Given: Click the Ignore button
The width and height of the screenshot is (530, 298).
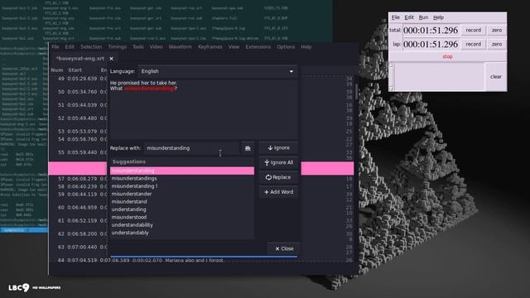Looking at the screenshot, I should click(x=278, y=148).
